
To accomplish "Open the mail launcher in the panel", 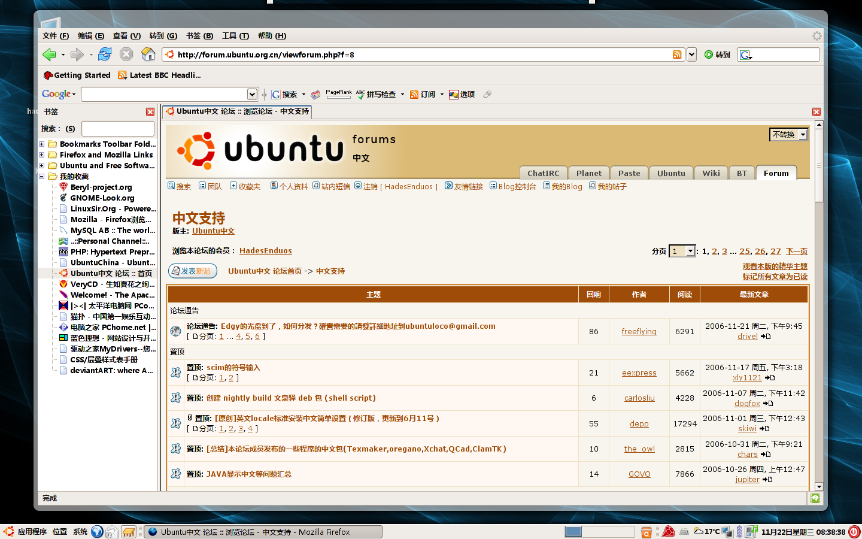I will [x=112, y=532].
